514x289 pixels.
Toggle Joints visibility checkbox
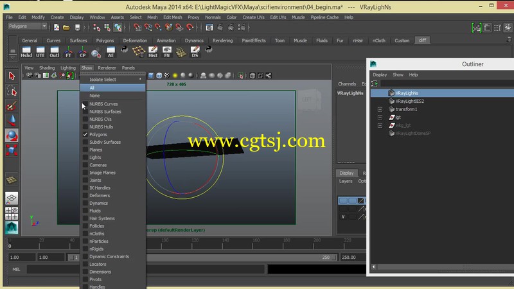pos(85,180)
